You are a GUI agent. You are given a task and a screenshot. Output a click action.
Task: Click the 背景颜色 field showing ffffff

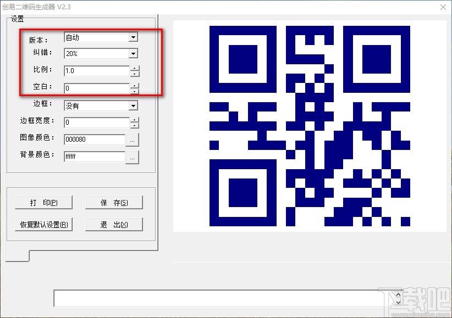coord(95,157)
